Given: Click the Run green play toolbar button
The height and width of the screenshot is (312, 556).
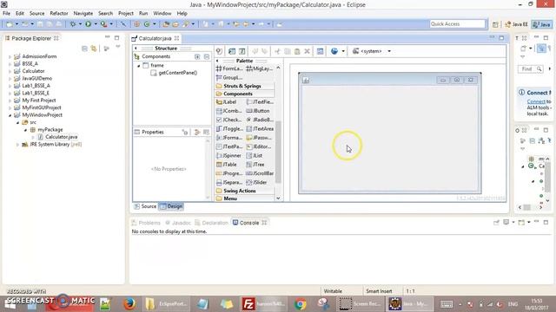Looking at the screenshot, I should tap(88, 24).
